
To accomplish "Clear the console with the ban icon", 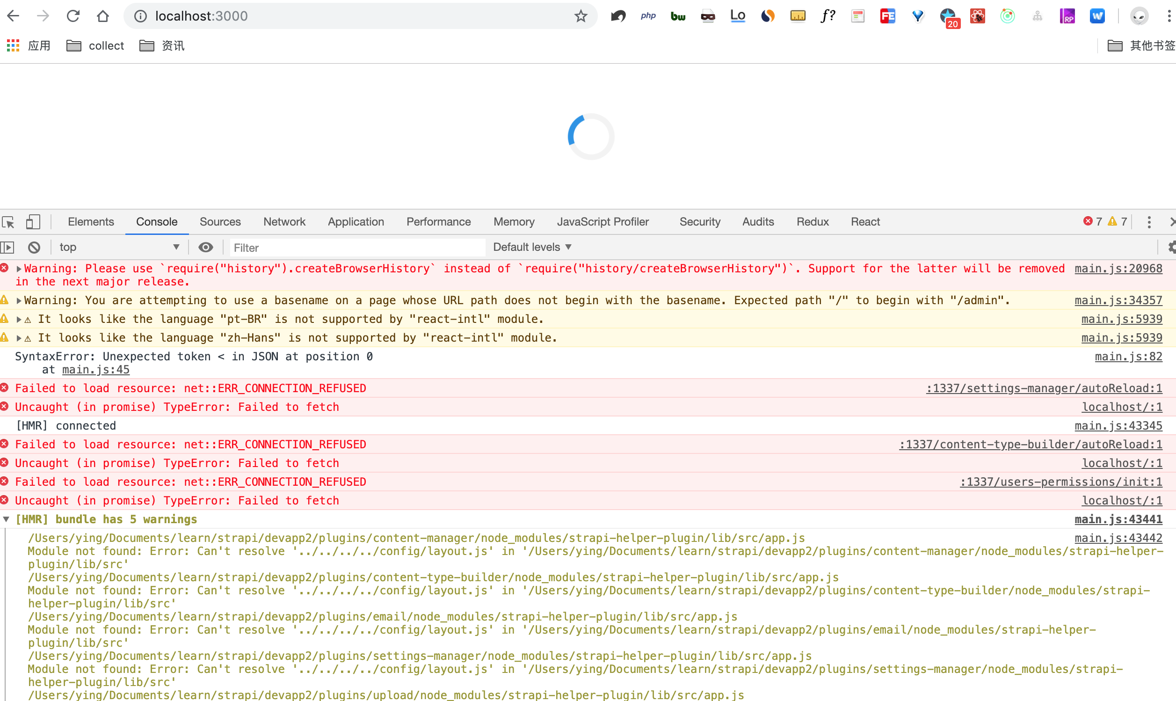I will [34, 247].
